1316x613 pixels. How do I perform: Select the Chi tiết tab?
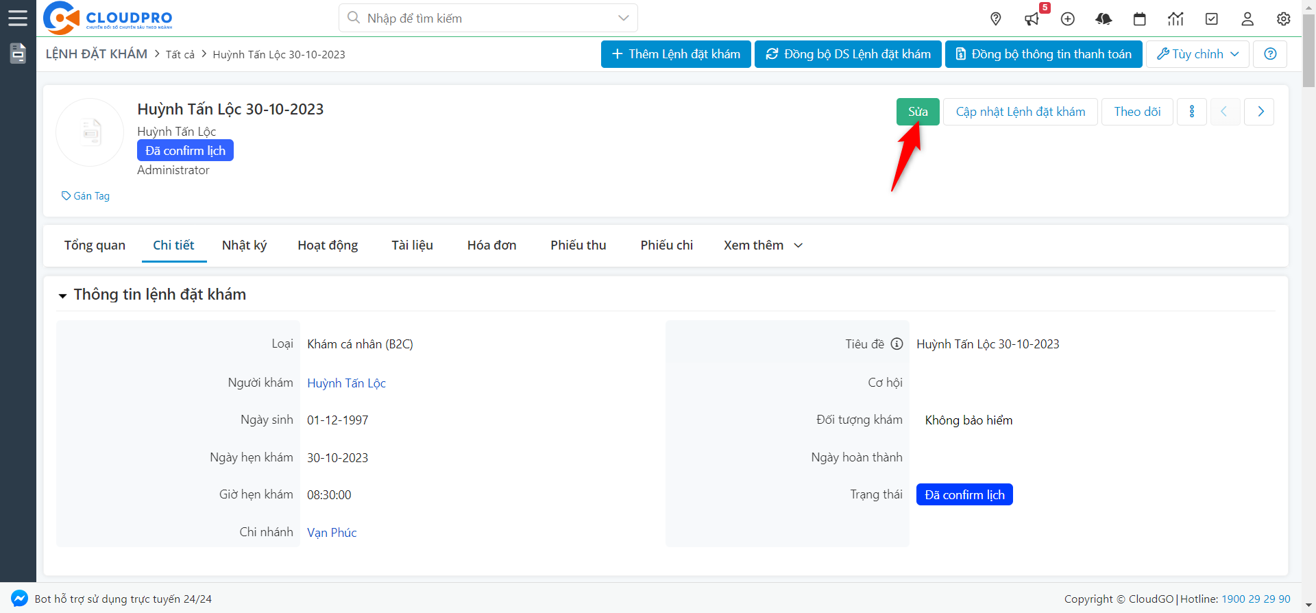click(173, 245)
